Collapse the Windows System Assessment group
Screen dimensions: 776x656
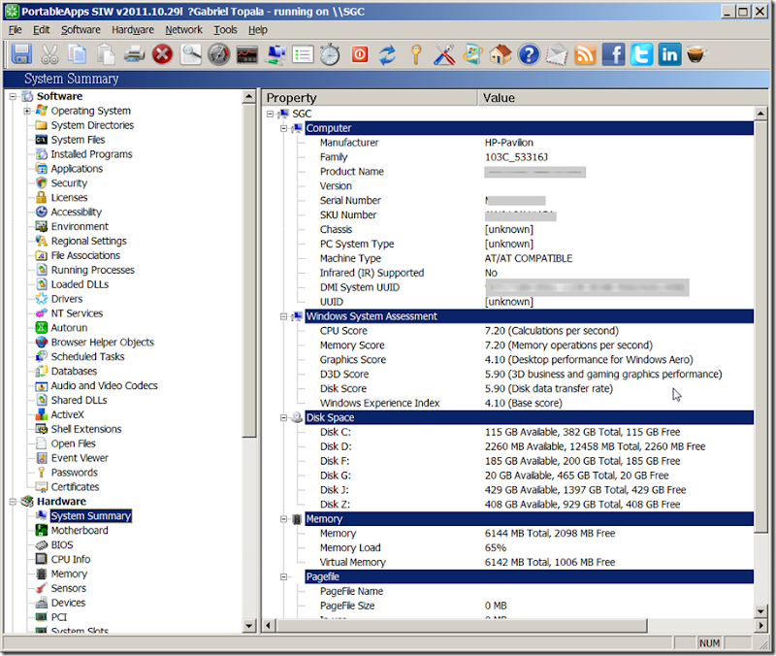coord(283,316)
